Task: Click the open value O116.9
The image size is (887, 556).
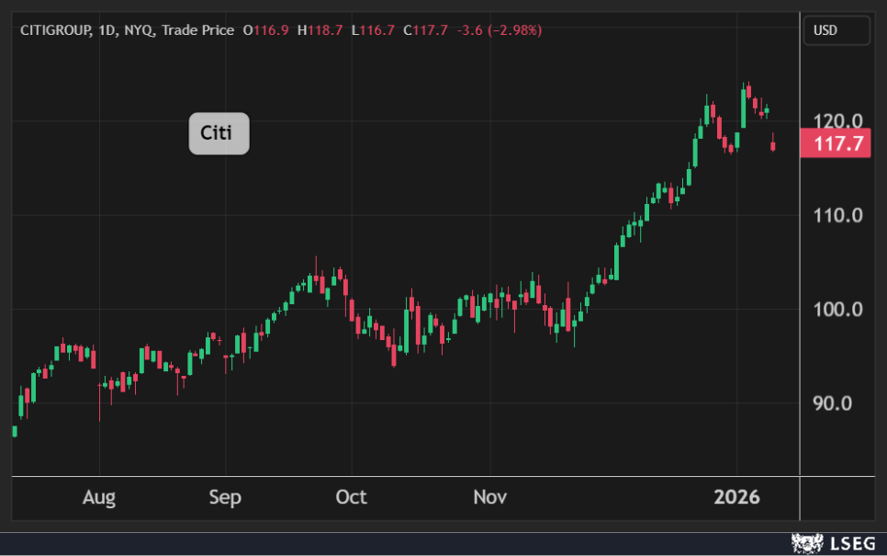Action: 265,30
